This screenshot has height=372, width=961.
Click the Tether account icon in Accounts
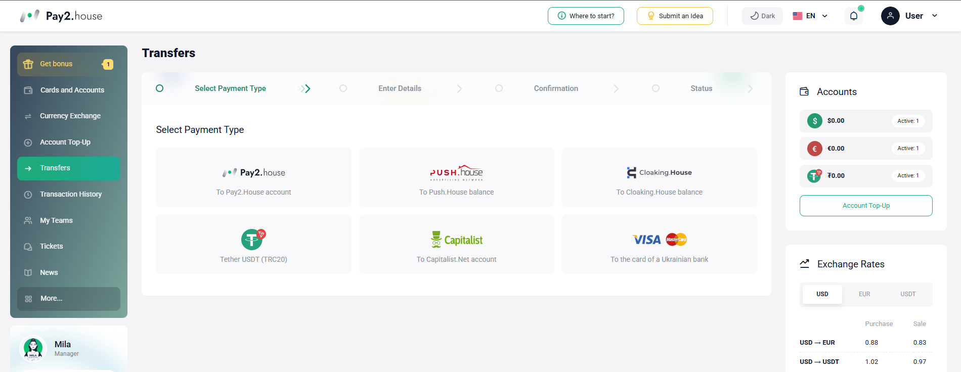[814, 176]
